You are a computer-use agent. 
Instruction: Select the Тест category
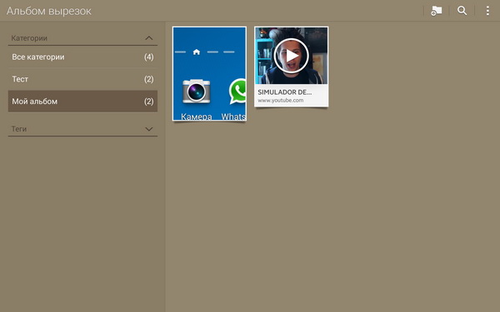tap(82, 79)
